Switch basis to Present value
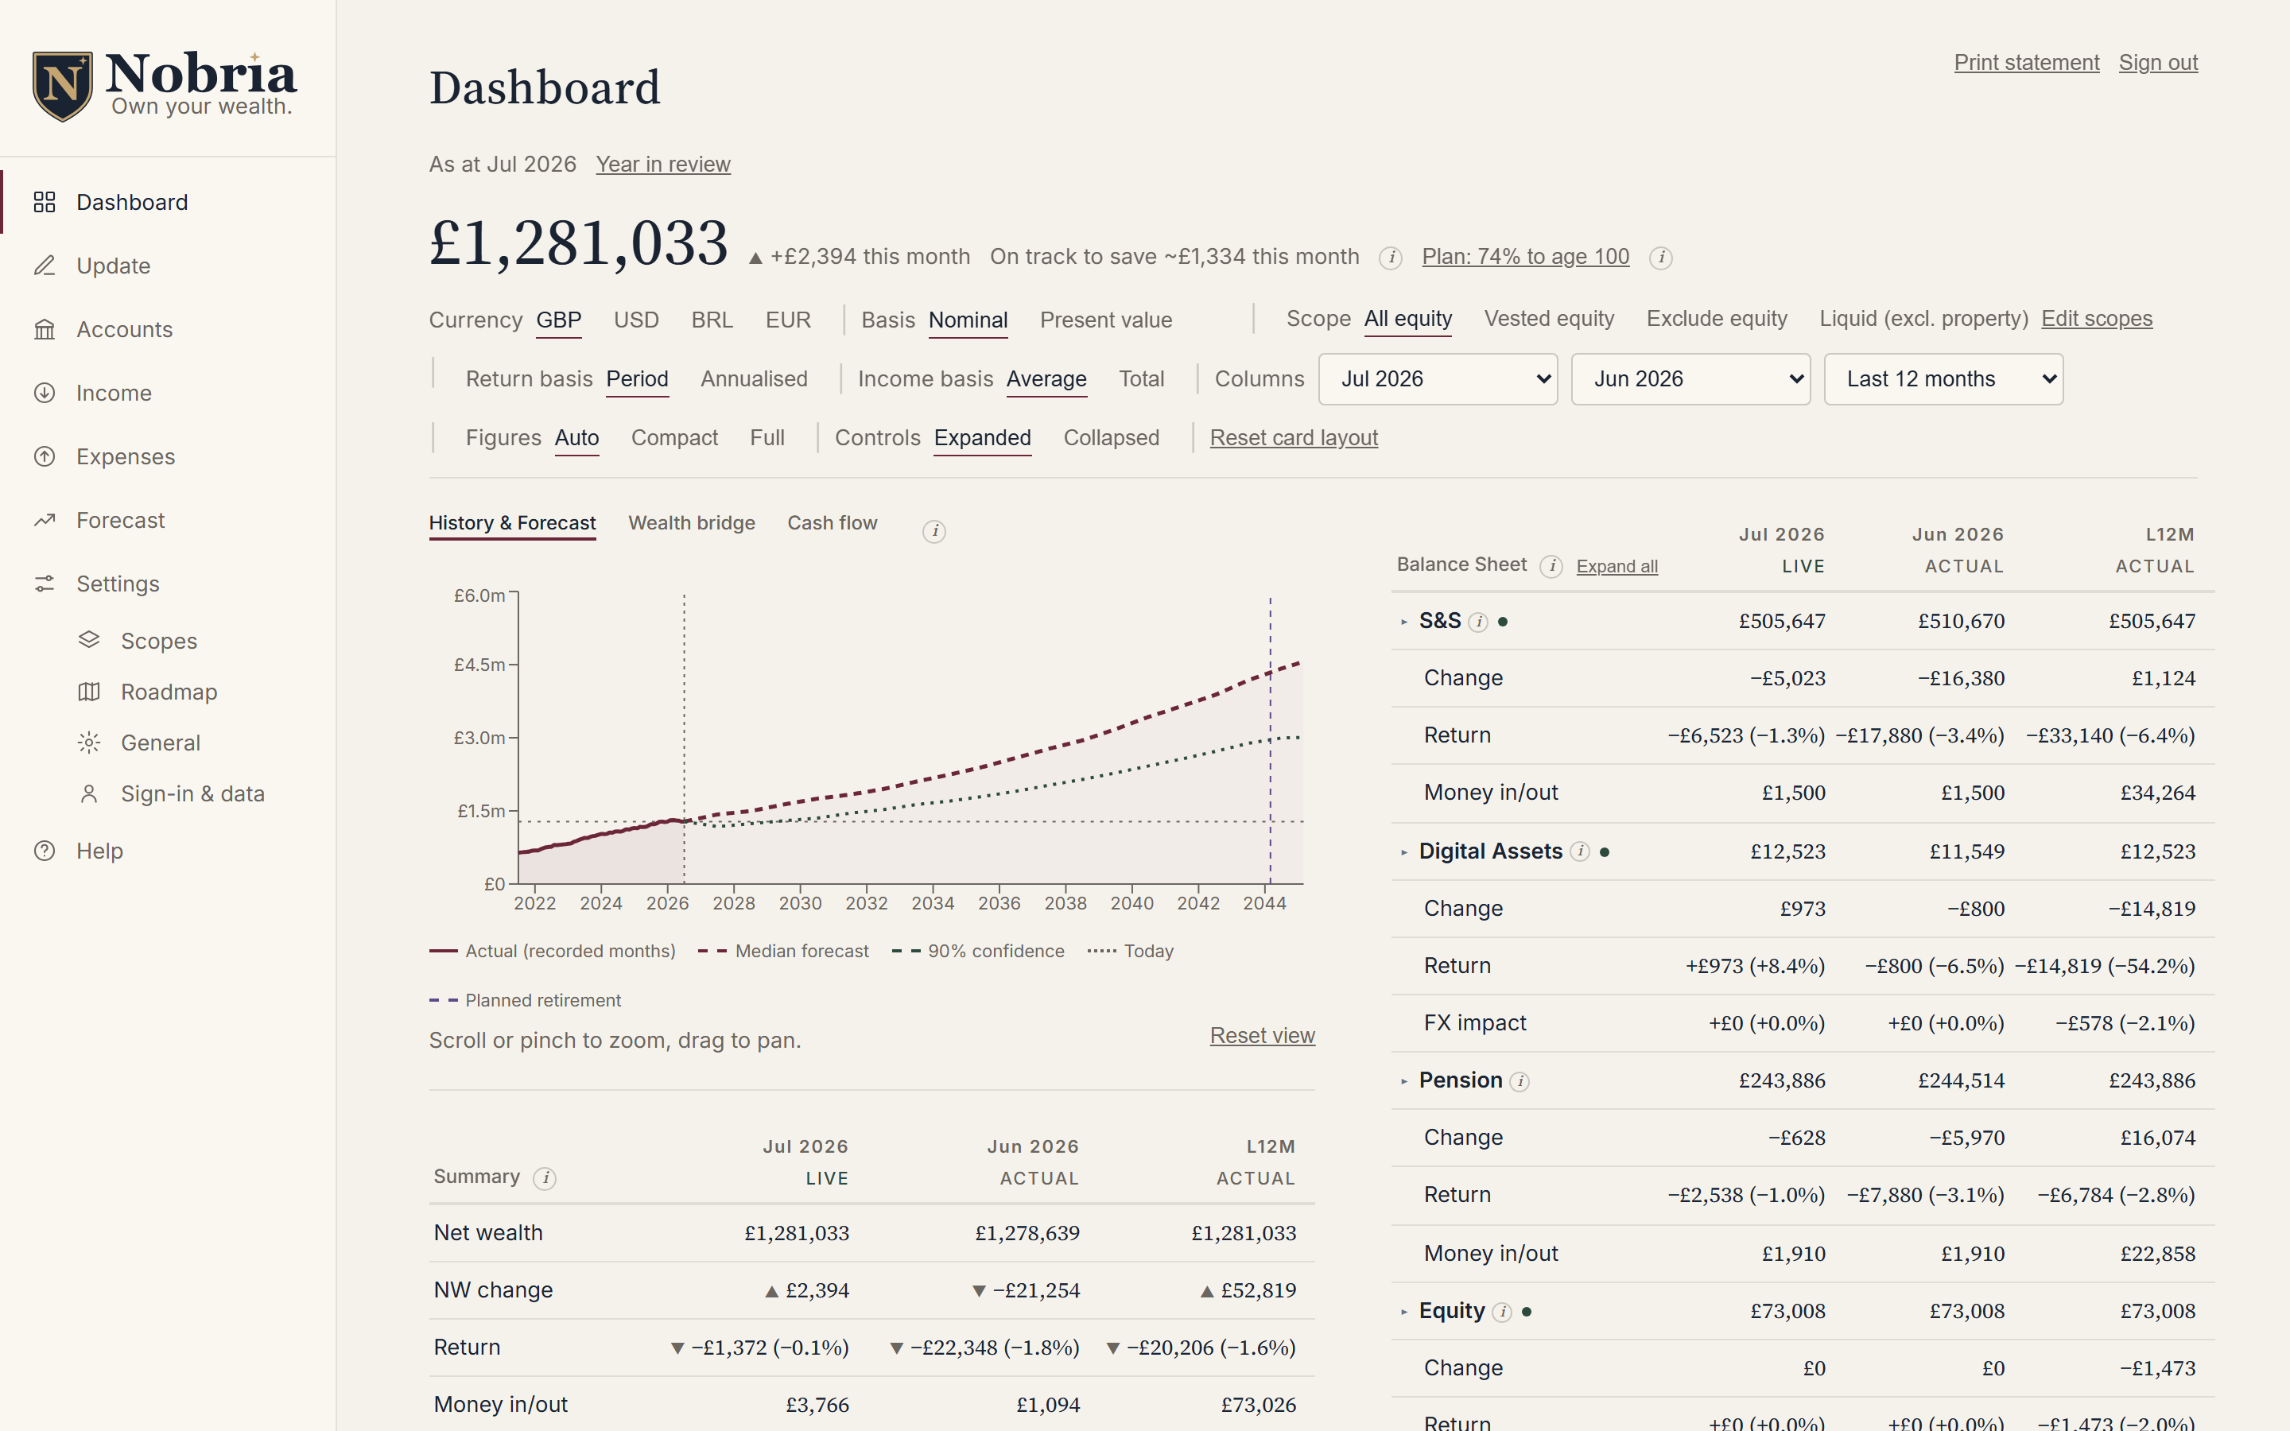Screen dimensions: 2290x1431 1105,320
